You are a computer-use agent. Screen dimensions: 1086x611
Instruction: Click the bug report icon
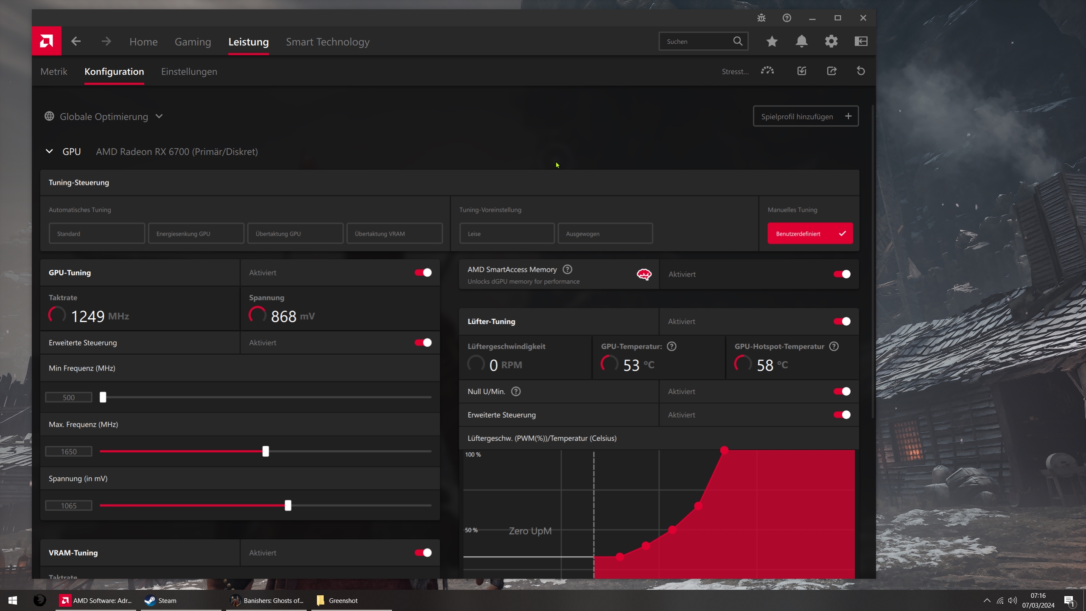coord(761,18)
